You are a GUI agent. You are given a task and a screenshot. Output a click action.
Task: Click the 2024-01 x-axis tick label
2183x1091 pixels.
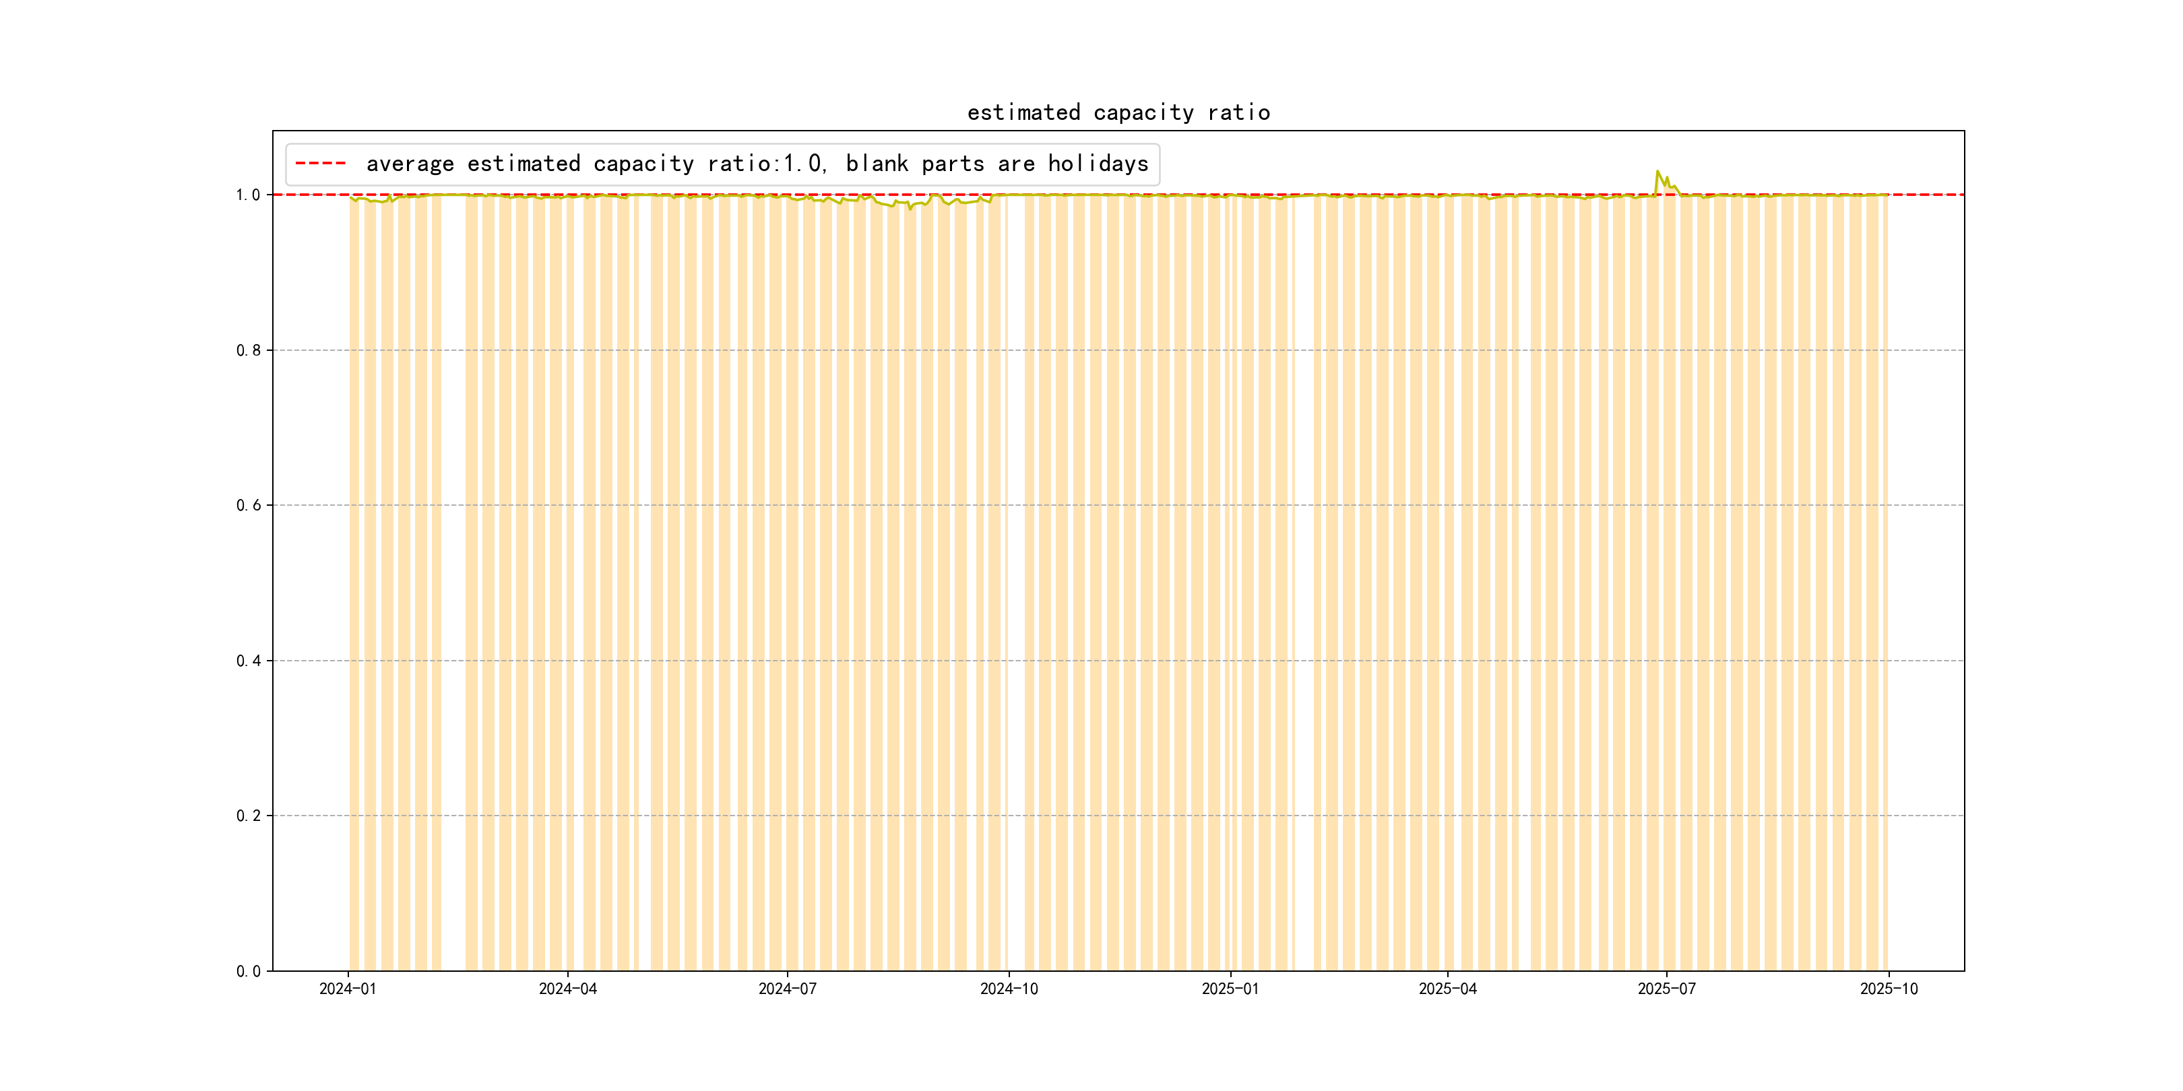click(x=348, y=989)
